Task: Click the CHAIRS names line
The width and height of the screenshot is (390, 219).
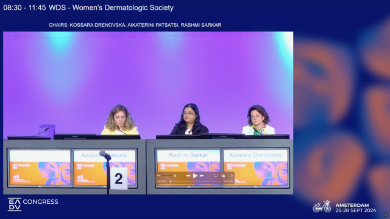Action: coord(135,25)
